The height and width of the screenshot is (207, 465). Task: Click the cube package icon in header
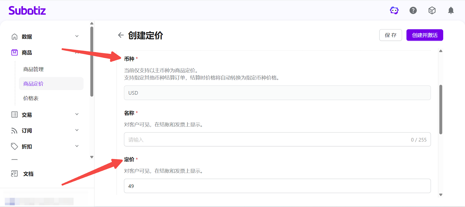tap(432, 11)
